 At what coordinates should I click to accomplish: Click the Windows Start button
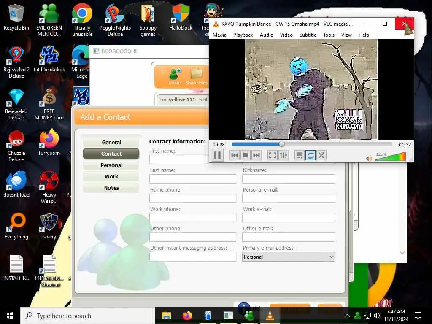pos(10,316)
